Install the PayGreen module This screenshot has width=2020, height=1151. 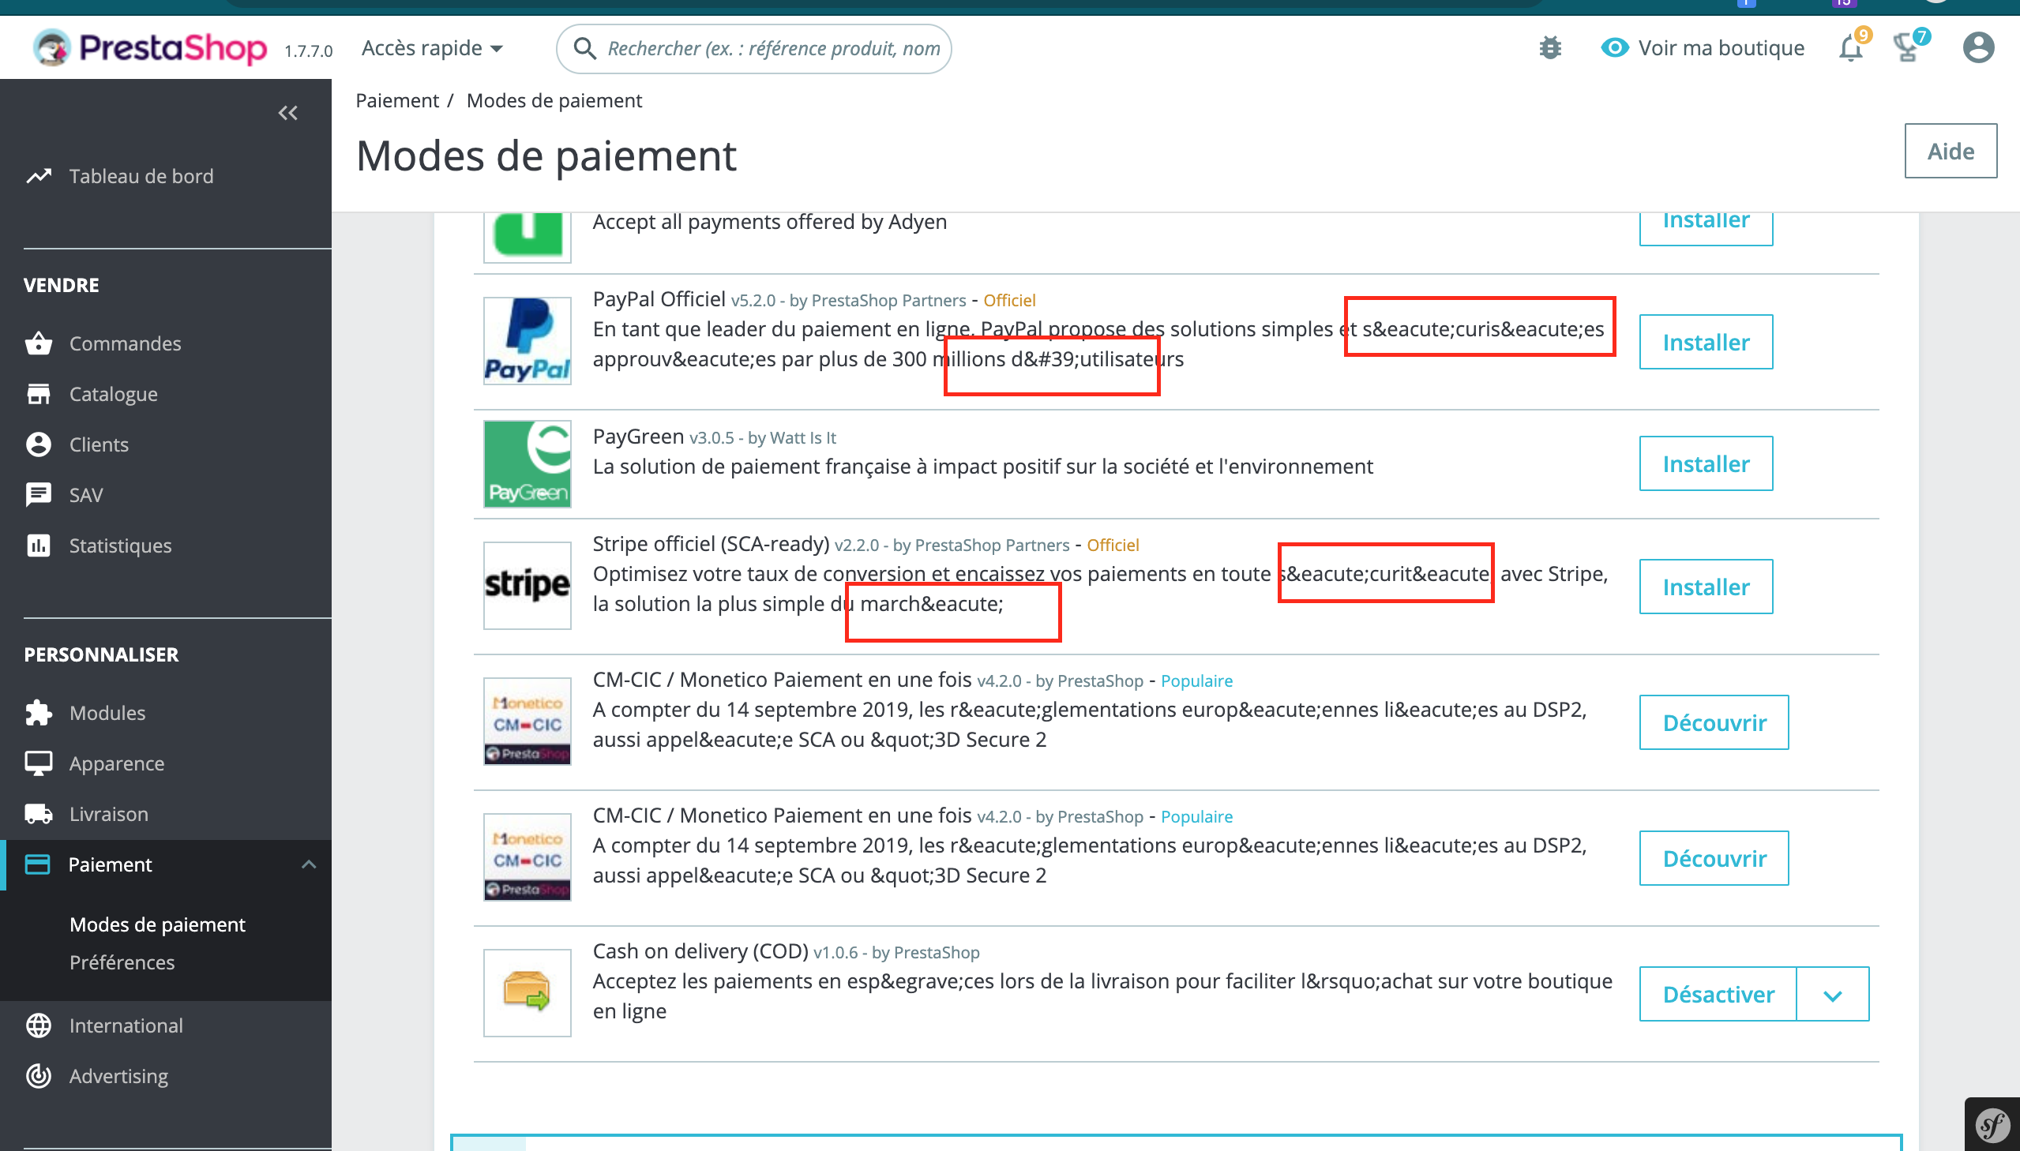1706,464
